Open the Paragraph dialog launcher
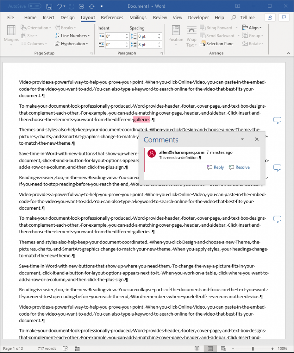This screenshot has width=294, height=353. pos(162,53)
